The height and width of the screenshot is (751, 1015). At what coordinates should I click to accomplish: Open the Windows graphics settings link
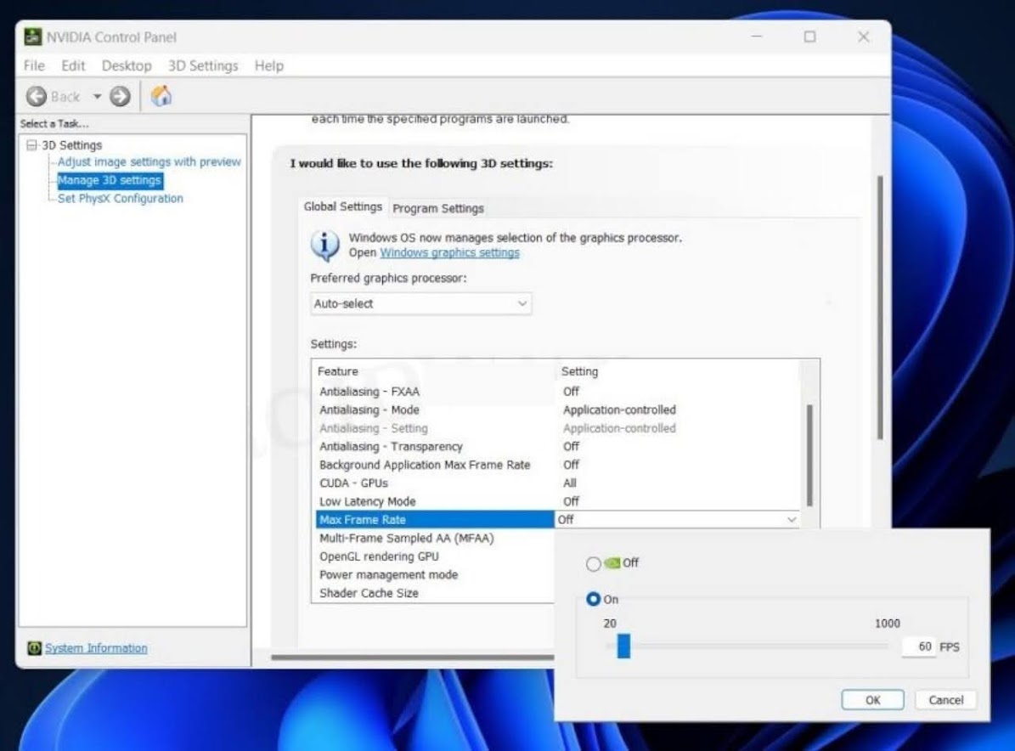coord(449,252)
